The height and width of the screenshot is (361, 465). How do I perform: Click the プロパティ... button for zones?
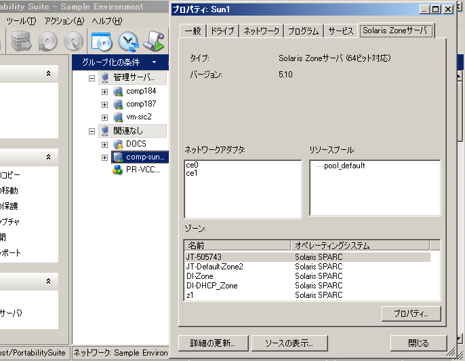tap(411, 313)
